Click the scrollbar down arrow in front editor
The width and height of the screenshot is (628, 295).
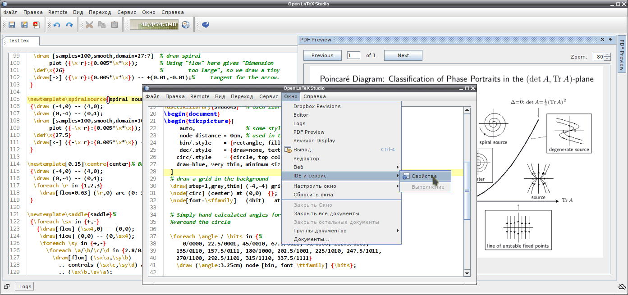pos(467,273)
